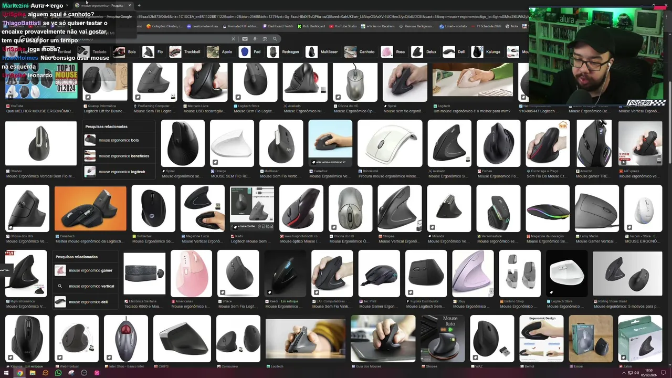Image resolution: width=672 pixels, height=378 pixels.
Task: Open Guia dos Mouses hand-on-mouse thumbnail
Action: click(383, 339)
